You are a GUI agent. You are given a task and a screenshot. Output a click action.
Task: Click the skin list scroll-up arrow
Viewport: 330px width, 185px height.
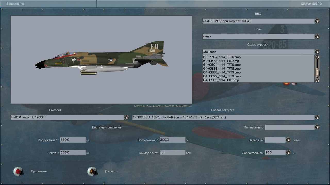pos(317,57)
